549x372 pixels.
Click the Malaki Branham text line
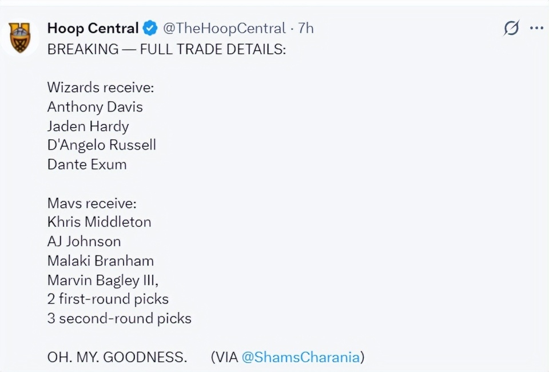[101, 261]
